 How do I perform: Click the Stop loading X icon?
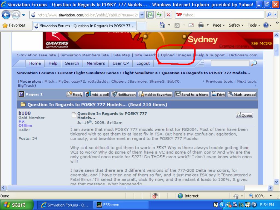pyautogui.click(x=168, y=15)
